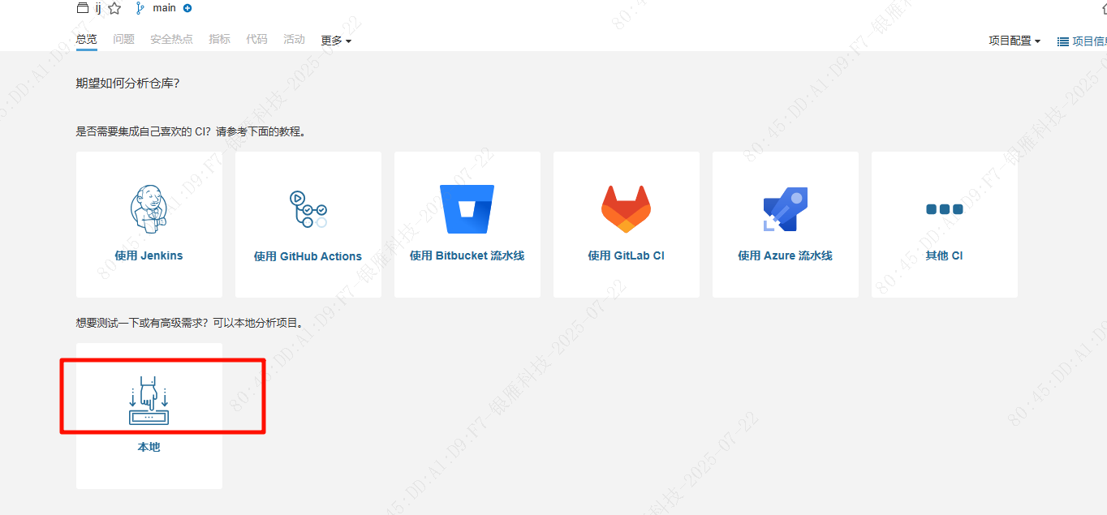This screenshot has width=1107, height=515.
Task: Click the Bitbucket bucket logo
Action: click(x=467, y=209)
